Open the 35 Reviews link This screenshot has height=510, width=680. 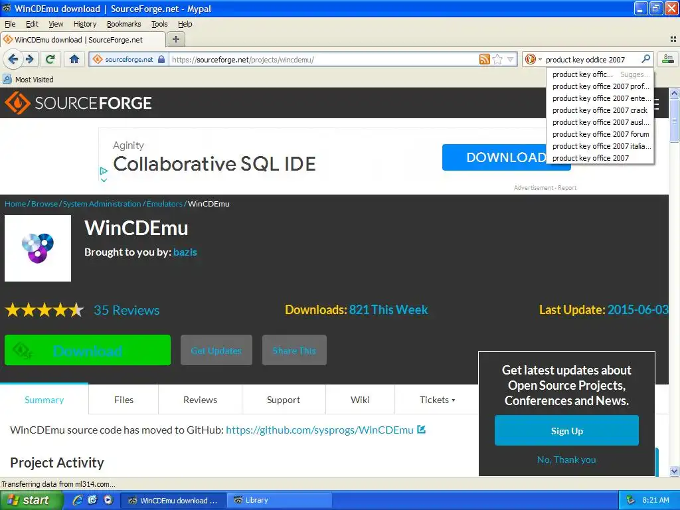127,310
